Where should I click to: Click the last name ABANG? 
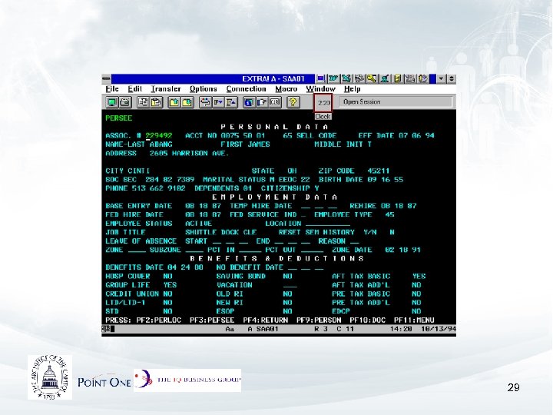coord(161,144)
